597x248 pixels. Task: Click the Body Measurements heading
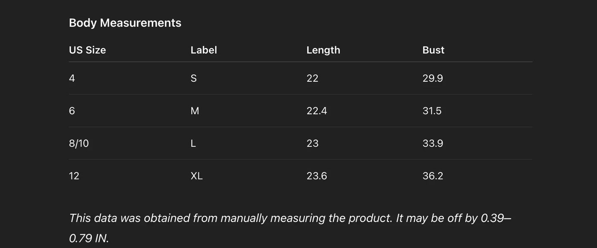click(x=125, y=23)
